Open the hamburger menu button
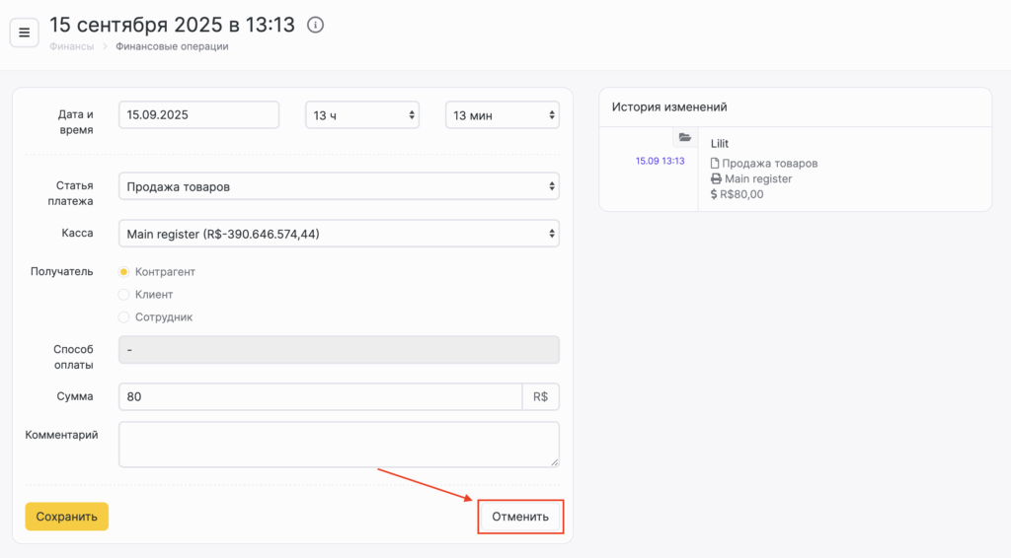This screenshot has height=558, width=1011. coord(25,33)
